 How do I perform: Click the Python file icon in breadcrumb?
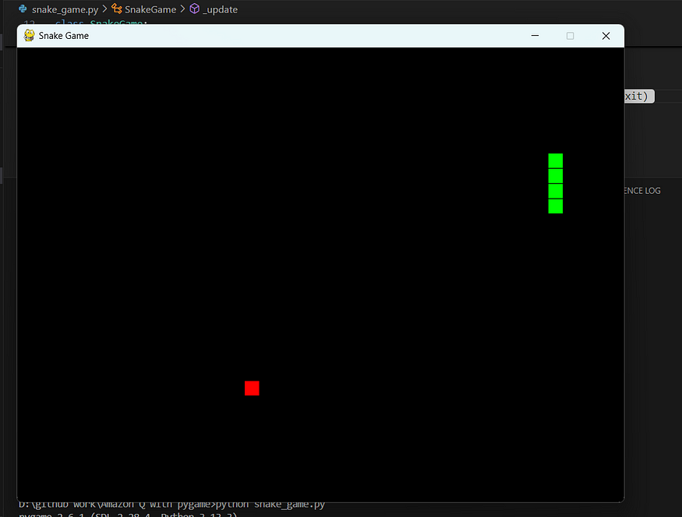coord(23,9)
